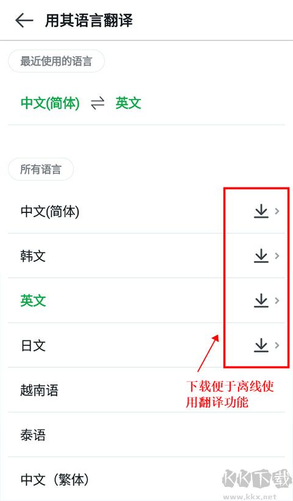Expand chevron next to 中文(简体)
This screenshot has width=293, height=501.
277,211
